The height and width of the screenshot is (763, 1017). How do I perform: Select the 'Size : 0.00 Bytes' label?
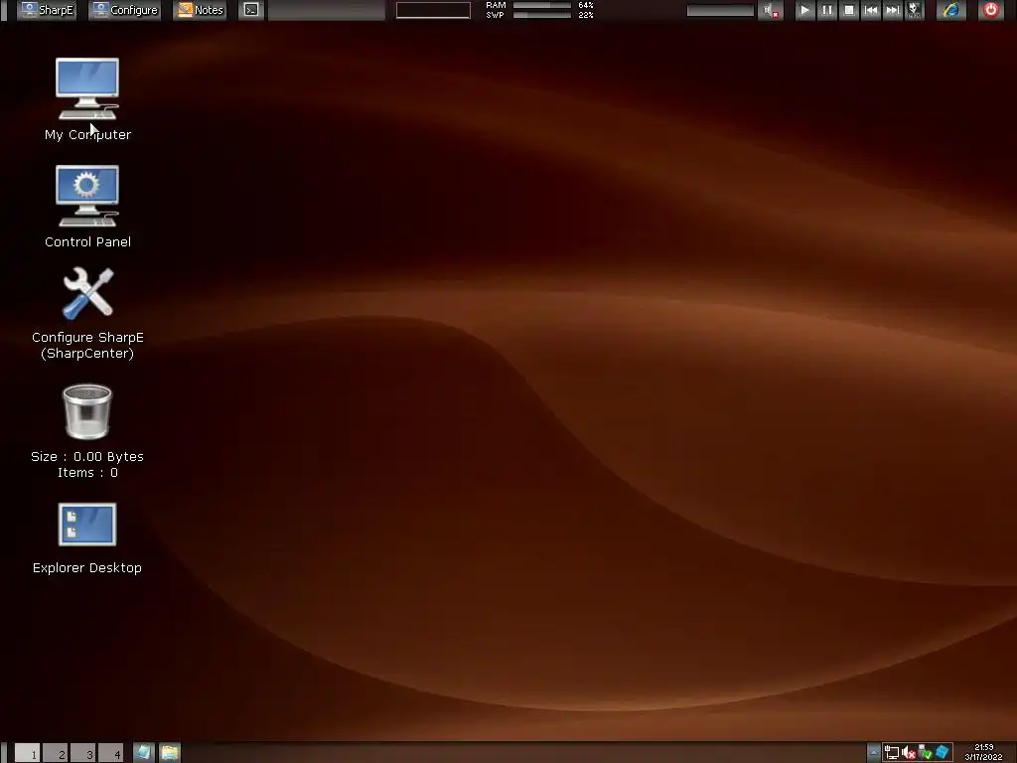click(x=87, y=457)
